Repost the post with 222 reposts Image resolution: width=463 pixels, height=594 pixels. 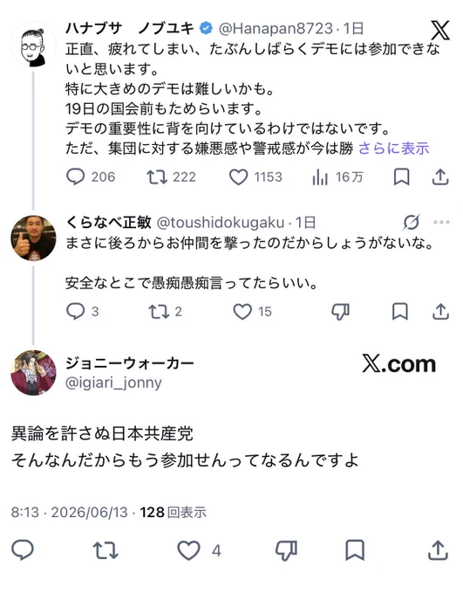157,177
